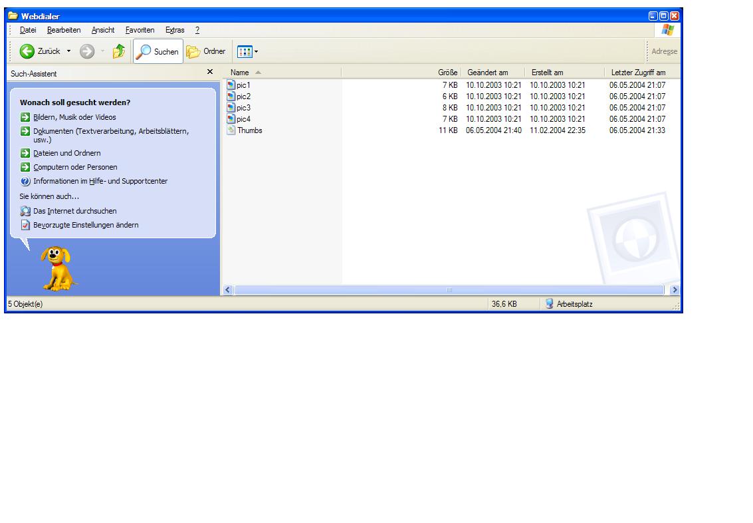Close the Such-Assistent pane
753x523 pixels.
coord(210,72)
